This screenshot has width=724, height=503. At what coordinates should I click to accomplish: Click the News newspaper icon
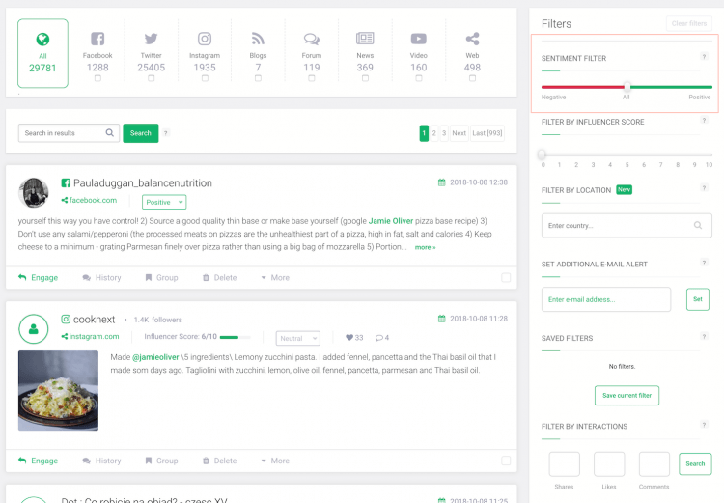(365, 39)
